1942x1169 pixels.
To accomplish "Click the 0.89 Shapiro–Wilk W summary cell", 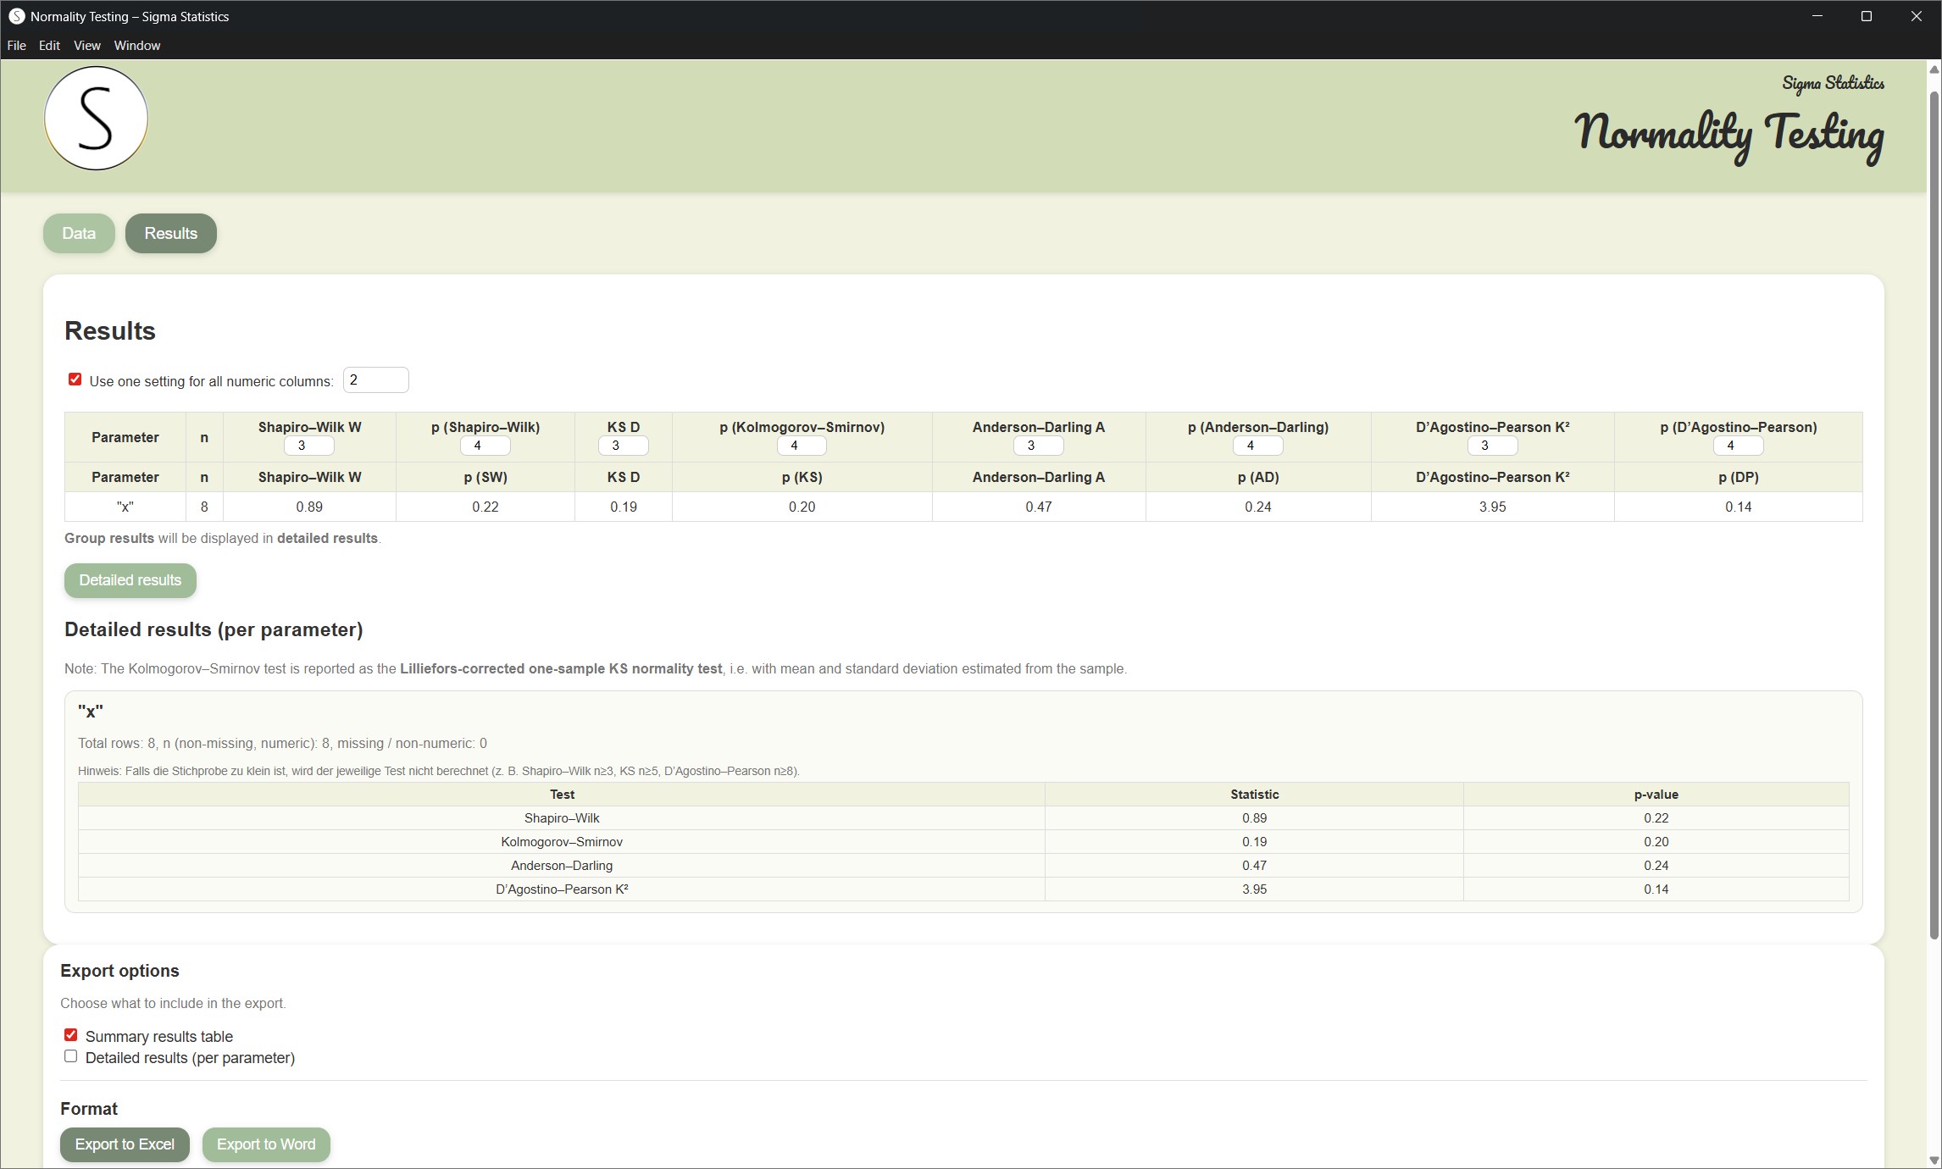I will (309, 507).
